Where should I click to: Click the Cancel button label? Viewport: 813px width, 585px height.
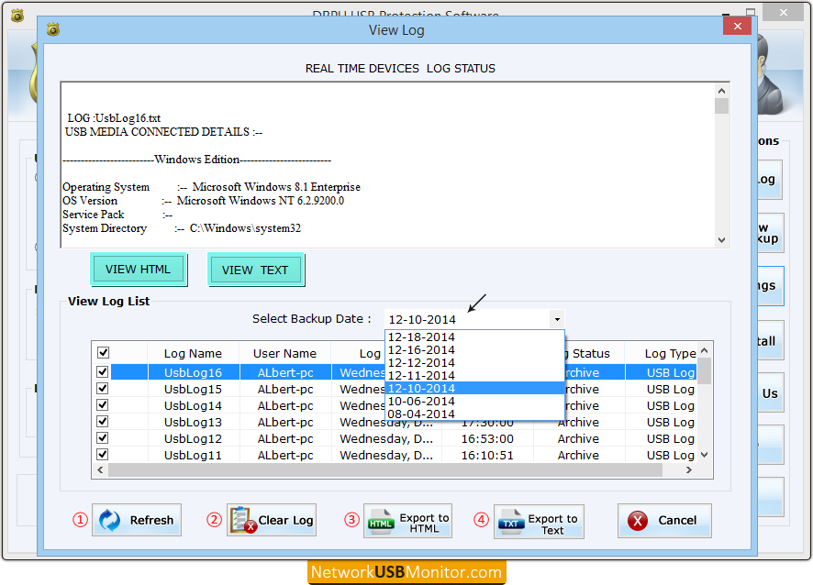click(677, 520)
